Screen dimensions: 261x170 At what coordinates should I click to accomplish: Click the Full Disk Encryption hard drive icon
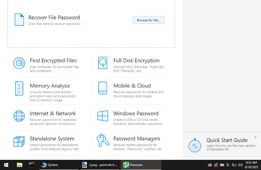pos(103,63)
